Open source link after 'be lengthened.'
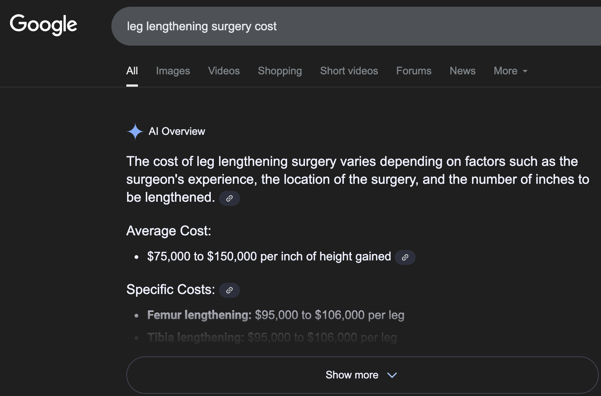Viewport: 601px width, 396px height. click(x=229, y=198)
